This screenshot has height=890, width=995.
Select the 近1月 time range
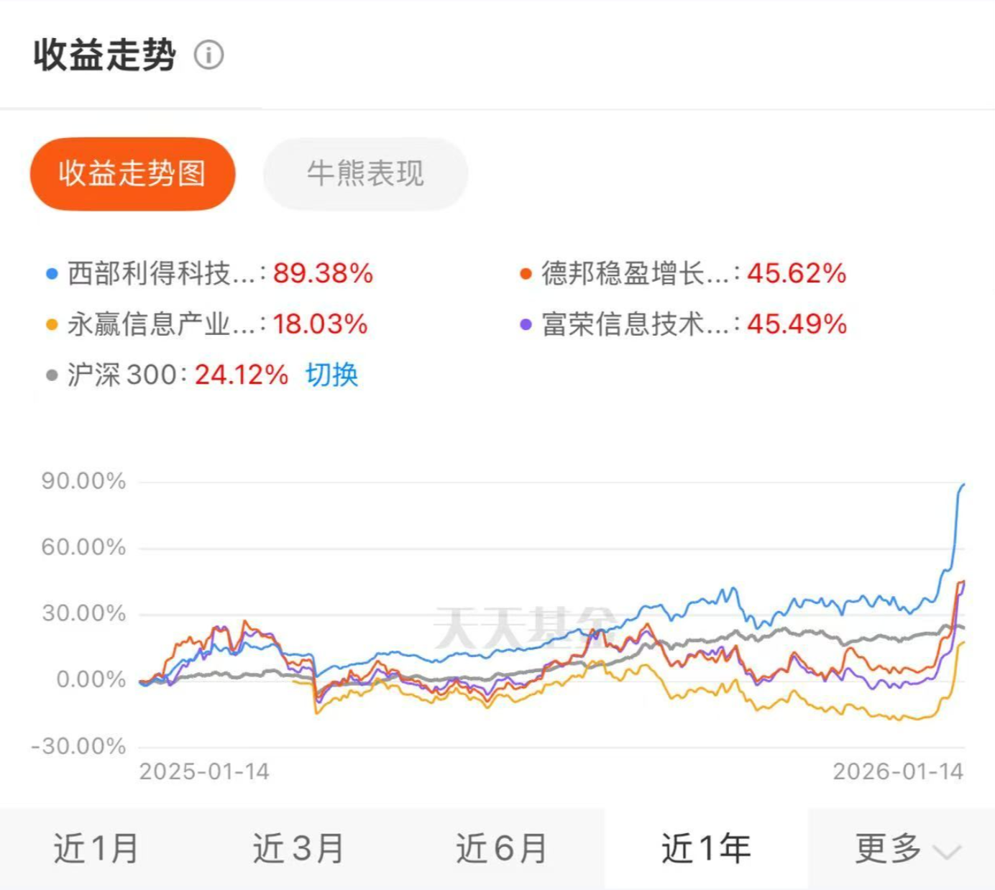coord(96,848)
